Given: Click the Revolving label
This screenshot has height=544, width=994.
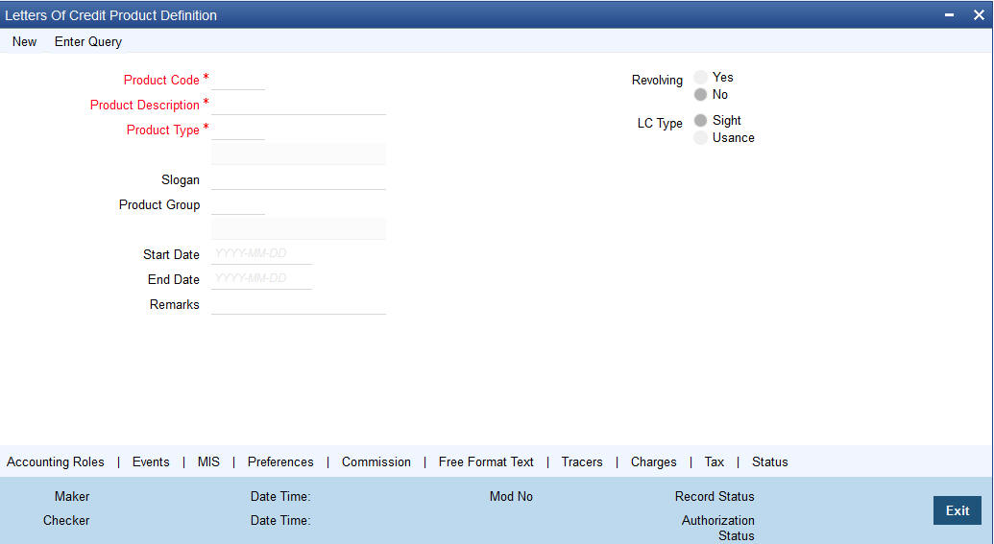Looking at the screenshot, I should coord(657,81).
